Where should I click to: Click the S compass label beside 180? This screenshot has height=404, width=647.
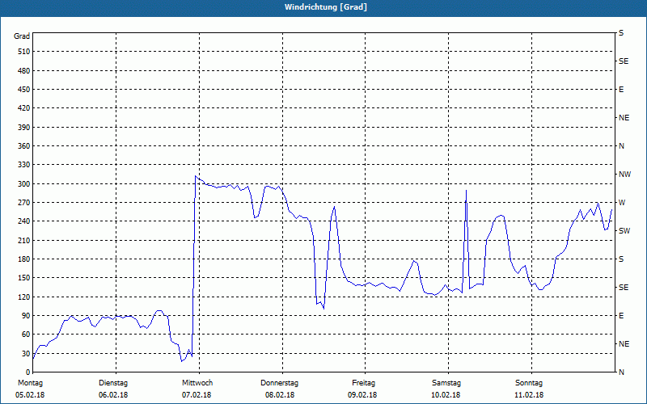pyautogui.click(x=621, y=259)
